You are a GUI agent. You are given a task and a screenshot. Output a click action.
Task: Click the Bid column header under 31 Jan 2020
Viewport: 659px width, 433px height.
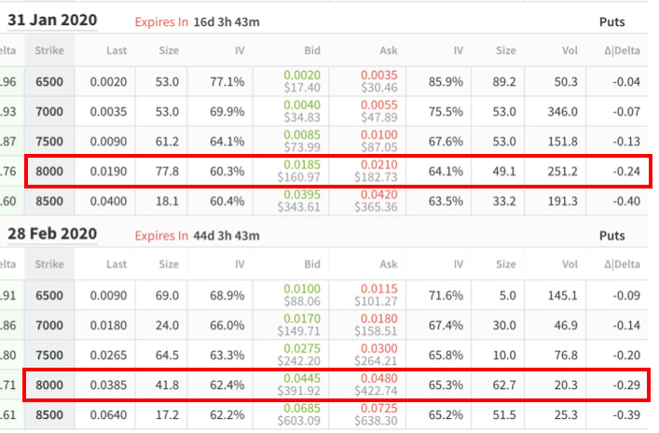coord(312,50)
